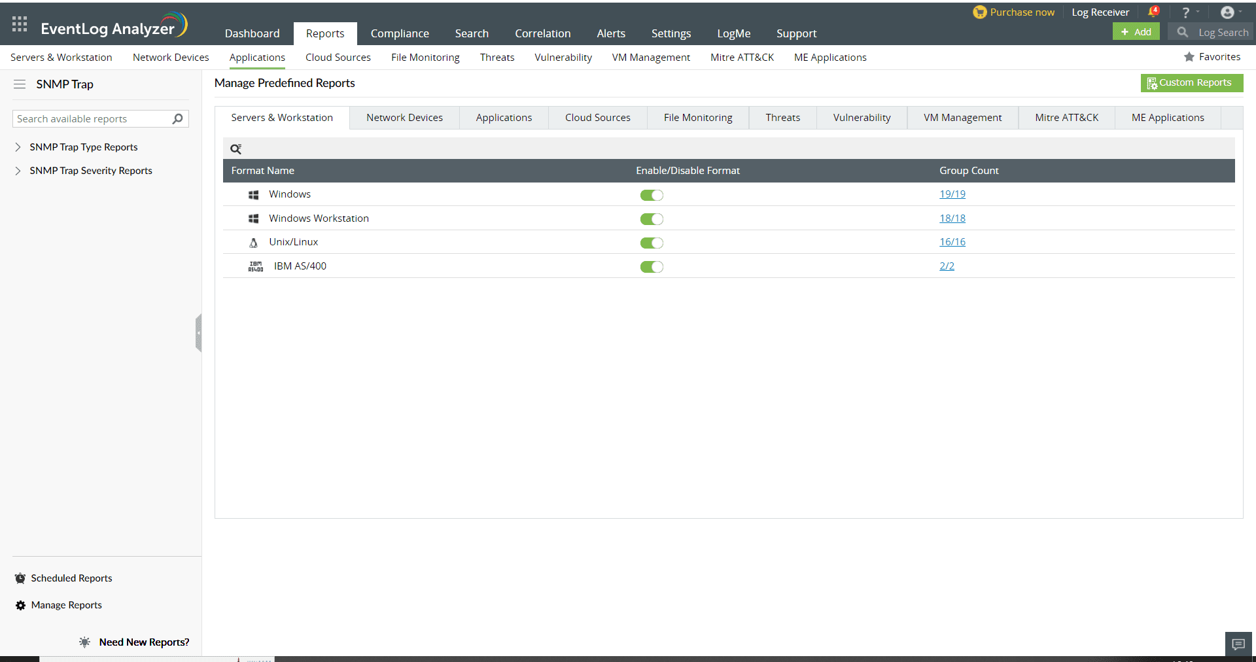Disable the Windows format toggle
1256x662 pixels.
652,195
